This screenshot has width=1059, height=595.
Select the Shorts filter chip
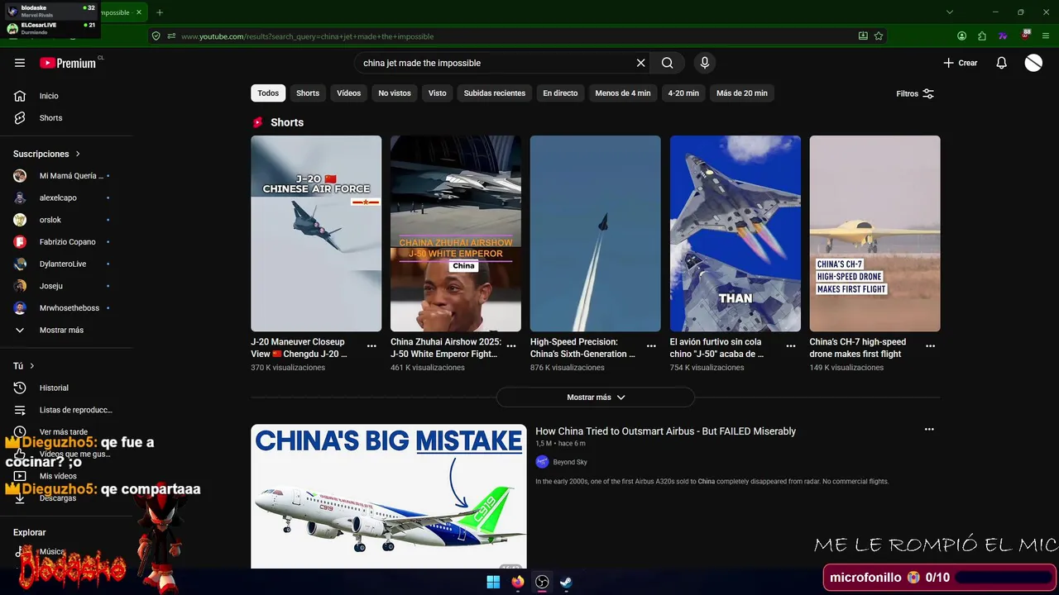(308, 93)
